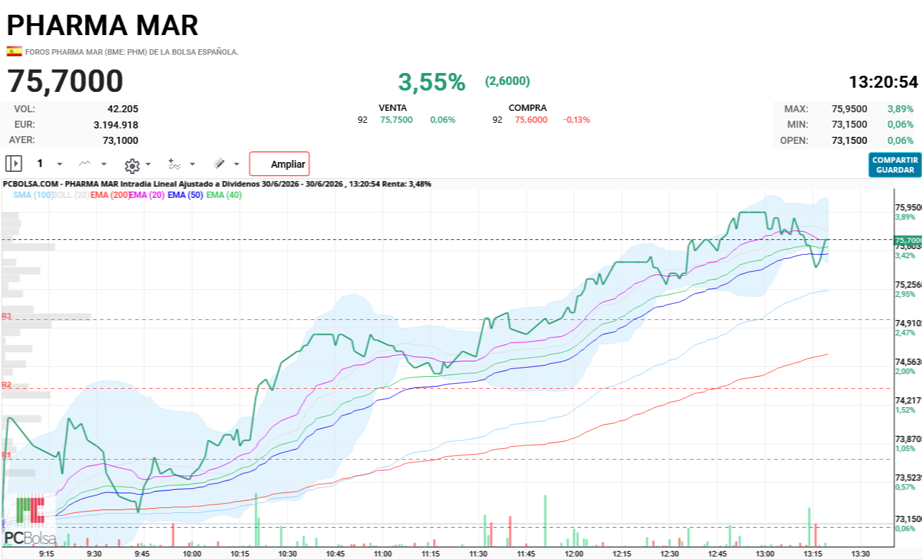The height and width of the screenshot is (560, 922).
Task: Click the EUR value 3.194.918
Action: (x=116, y=125)
